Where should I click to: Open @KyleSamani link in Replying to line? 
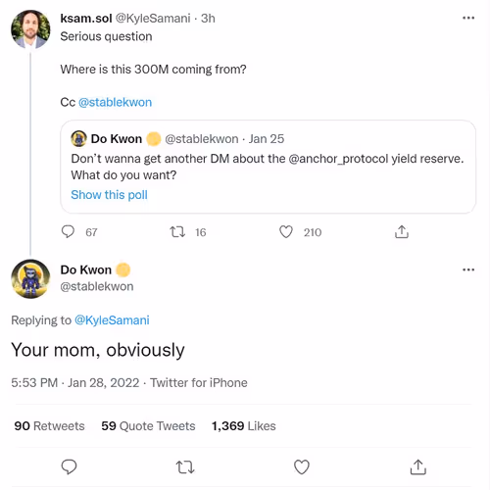[x=112, y=320]
